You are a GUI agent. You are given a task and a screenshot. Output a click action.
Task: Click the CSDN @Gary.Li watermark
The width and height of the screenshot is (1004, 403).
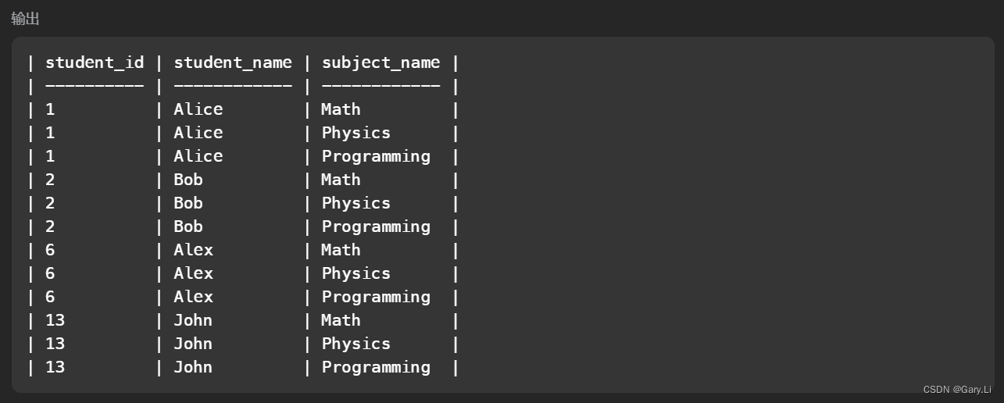(957, 390)
